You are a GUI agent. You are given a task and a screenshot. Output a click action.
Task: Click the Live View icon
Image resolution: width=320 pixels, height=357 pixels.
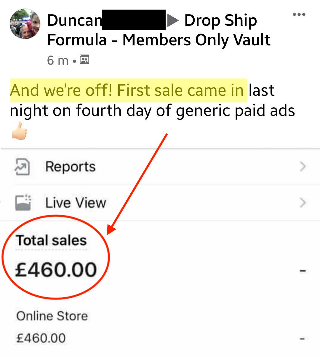click(23, 203)
